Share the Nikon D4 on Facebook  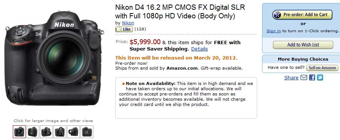312,77
